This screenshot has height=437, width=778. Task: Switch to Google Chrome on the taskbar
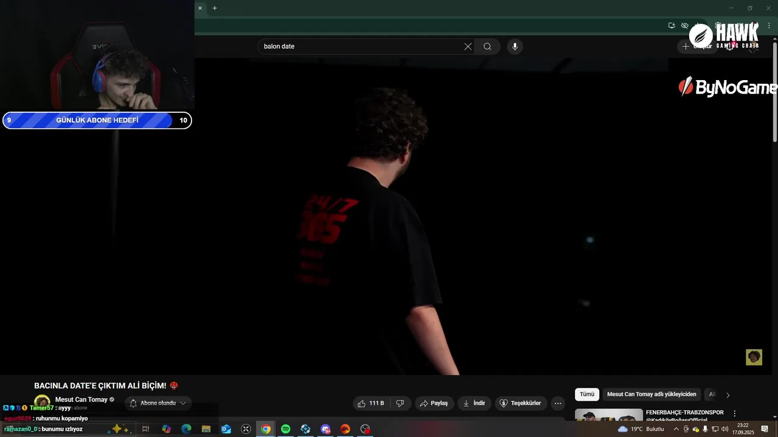click(x=266, y=429)
